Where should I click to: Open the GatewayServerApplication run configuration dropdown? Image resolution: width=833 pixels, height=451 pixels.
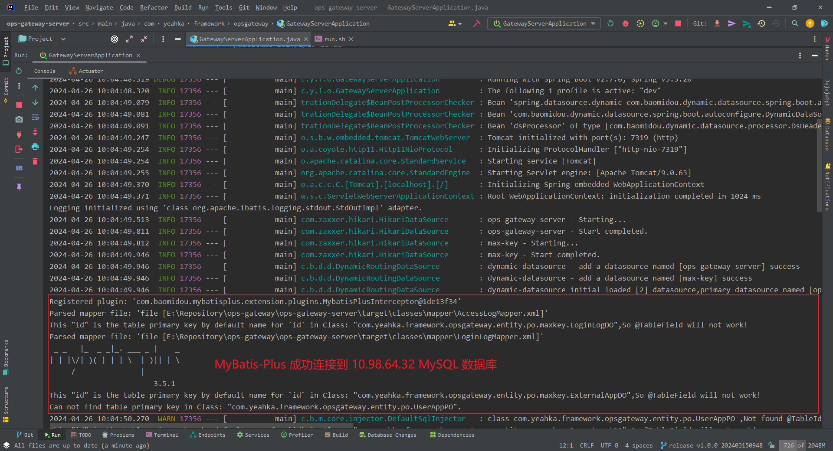point(594,23)
